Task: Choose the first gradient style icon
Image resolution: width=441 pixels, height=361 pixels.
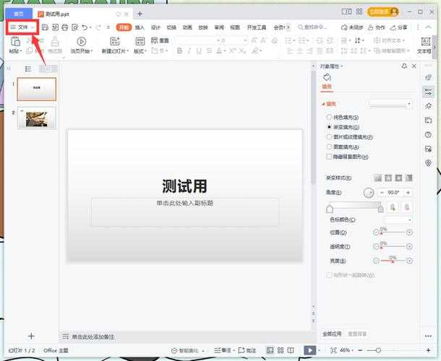Action: (x=378, y=178)
